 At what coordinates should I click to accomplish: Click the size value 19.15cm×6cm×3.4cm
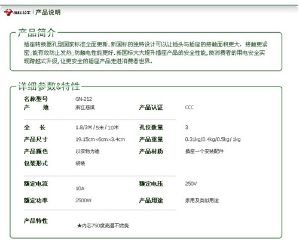pos(100,140)
